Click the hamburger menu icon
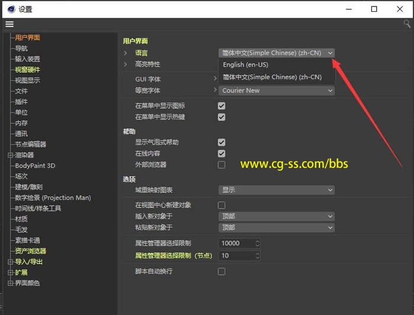The height and width of the screenshot is (315, 414). (x=9, y=24)
